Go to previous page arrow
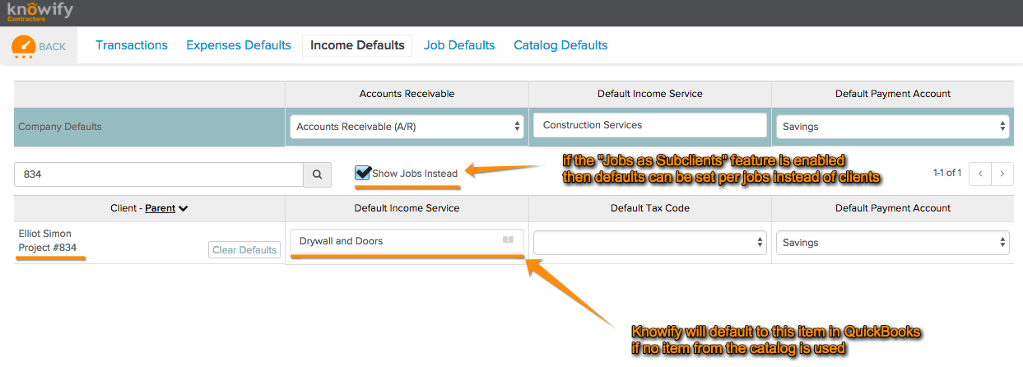 tap(979, 174)
